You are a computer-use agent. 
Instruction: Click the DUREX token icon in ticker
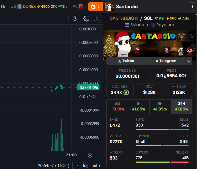[19, 6]
